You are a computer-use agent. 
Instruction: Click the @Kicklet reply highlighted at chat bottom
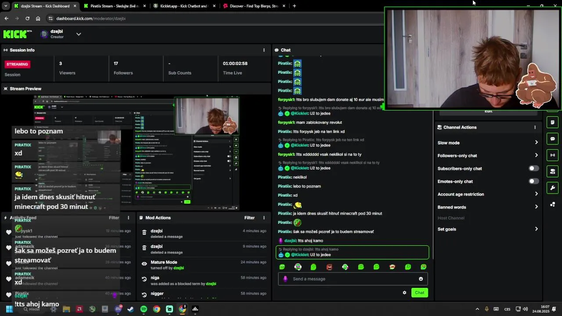coord(353,252)
